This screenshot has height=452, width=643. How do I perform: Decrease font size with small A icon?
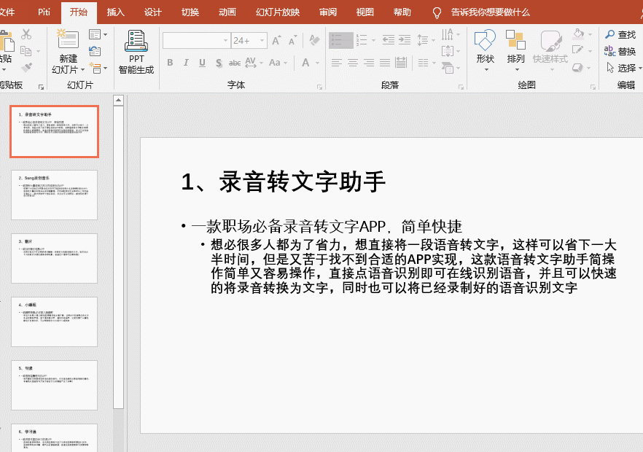[292, 40]
